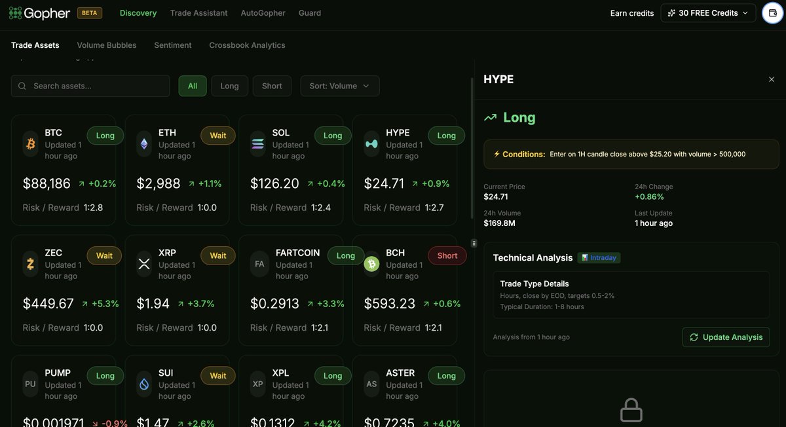Click the Intraday tag in Technical Analysis
The width and height of the screenshot is (786, 427).
click(x=599, y=258)
